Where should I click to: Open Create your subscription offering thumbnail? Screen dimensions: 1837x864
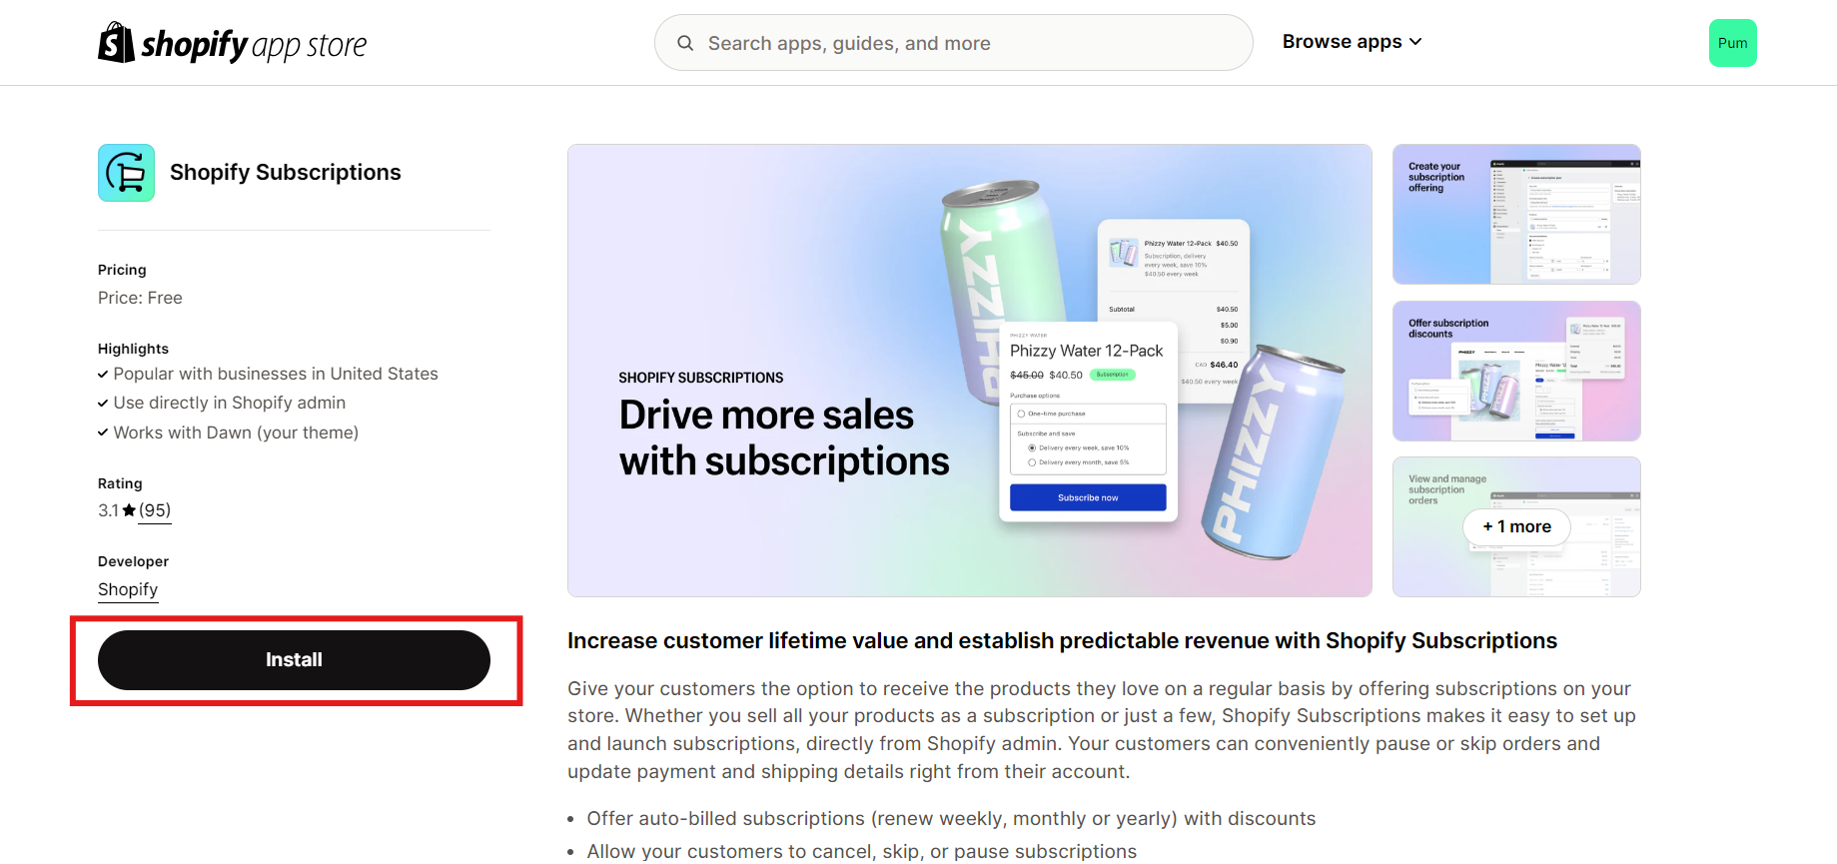tap(1516, 215)
